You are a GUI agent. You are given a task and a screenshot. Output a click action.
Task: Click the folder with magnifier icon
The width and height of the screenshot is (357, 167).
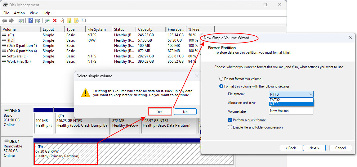click(76, 21)
